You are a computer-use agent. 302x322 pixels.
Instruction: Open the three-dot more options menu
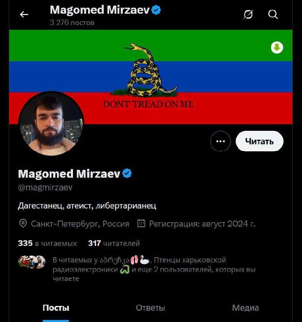pyautogui.click(x=220, y=141)
